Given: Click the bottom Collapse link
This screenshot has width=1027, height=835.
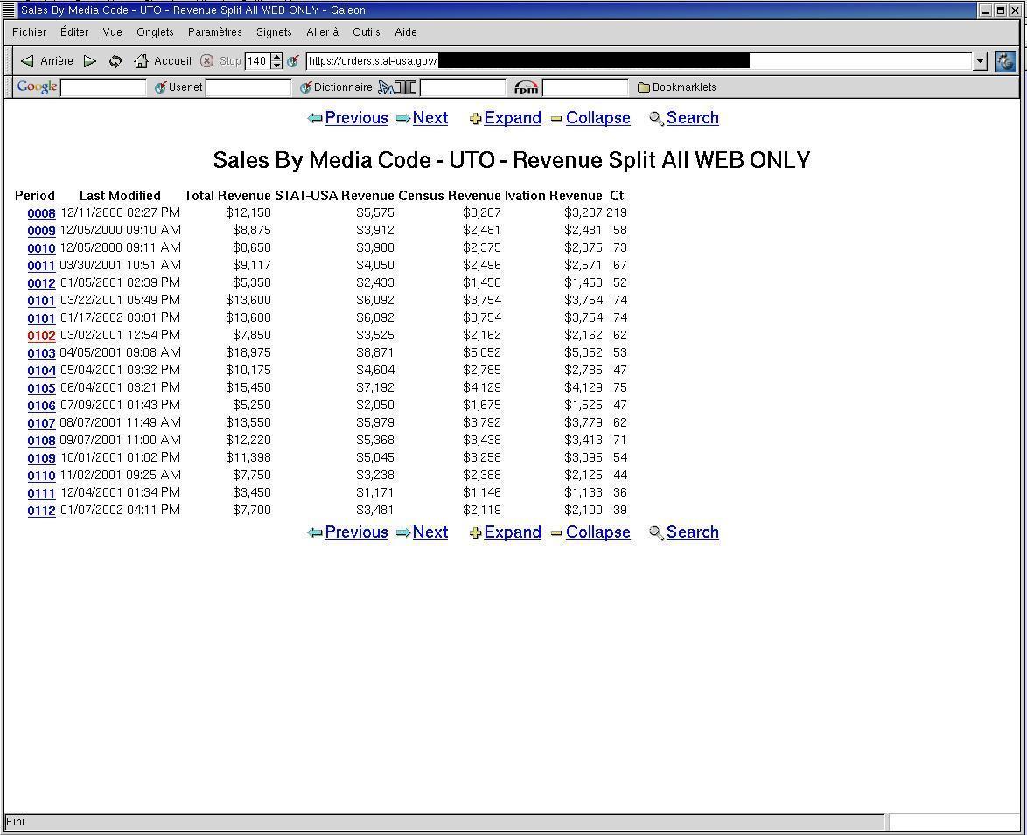Looking at the screenshot, I should [x=597, y=532].
